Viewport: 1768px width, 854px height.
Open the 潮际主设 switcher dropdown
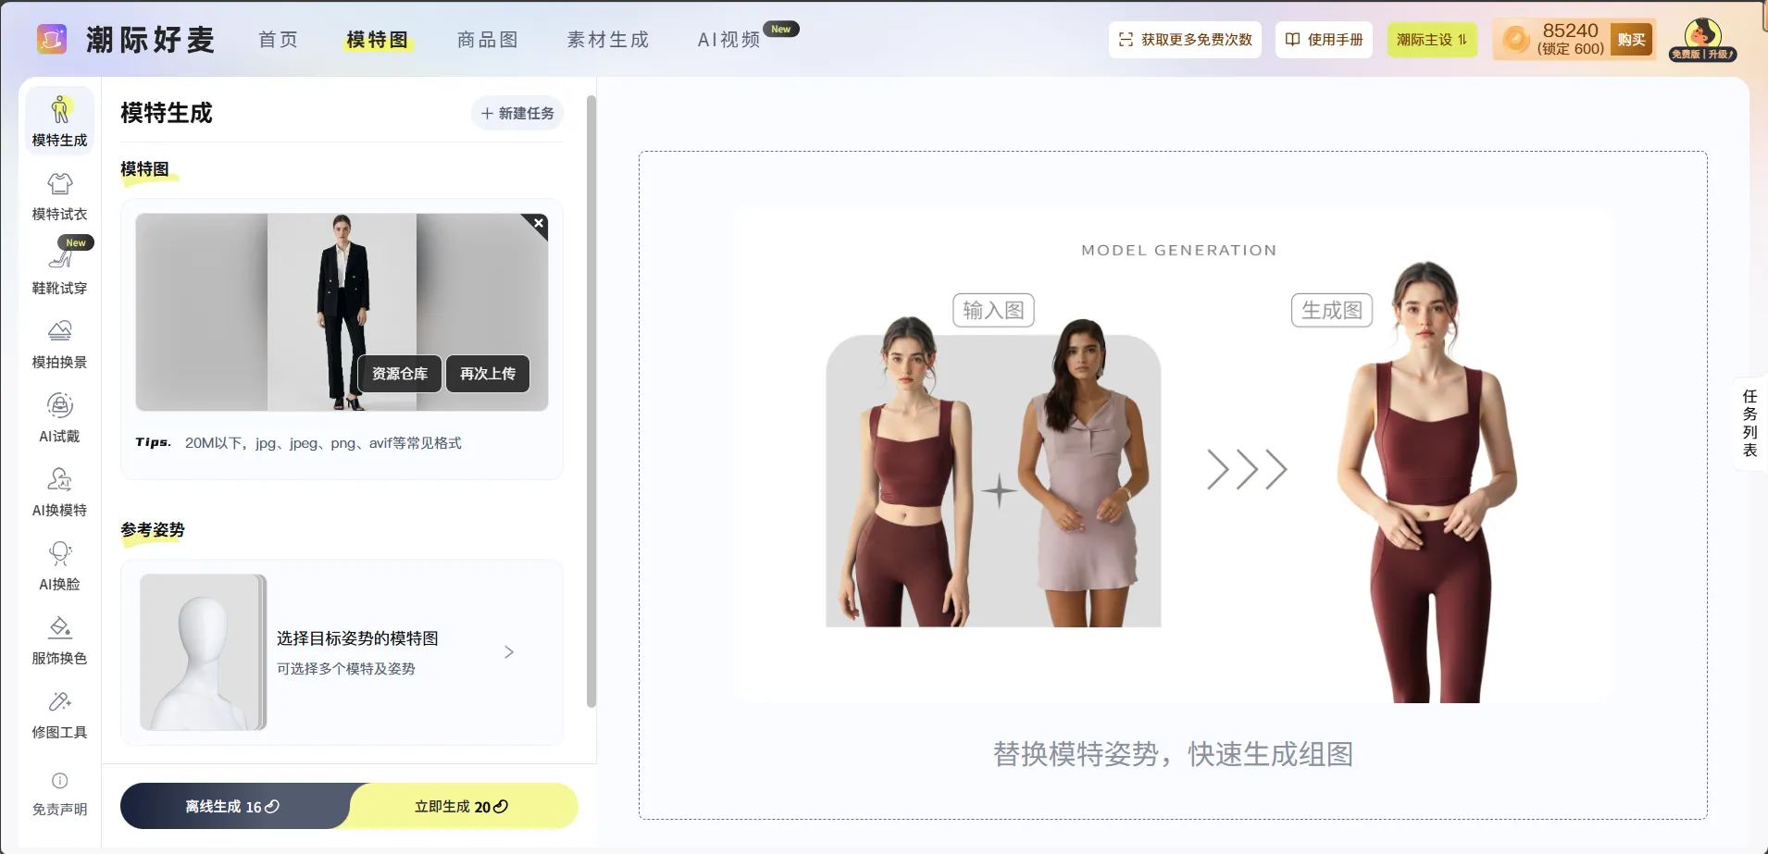tap(1431, 40)
